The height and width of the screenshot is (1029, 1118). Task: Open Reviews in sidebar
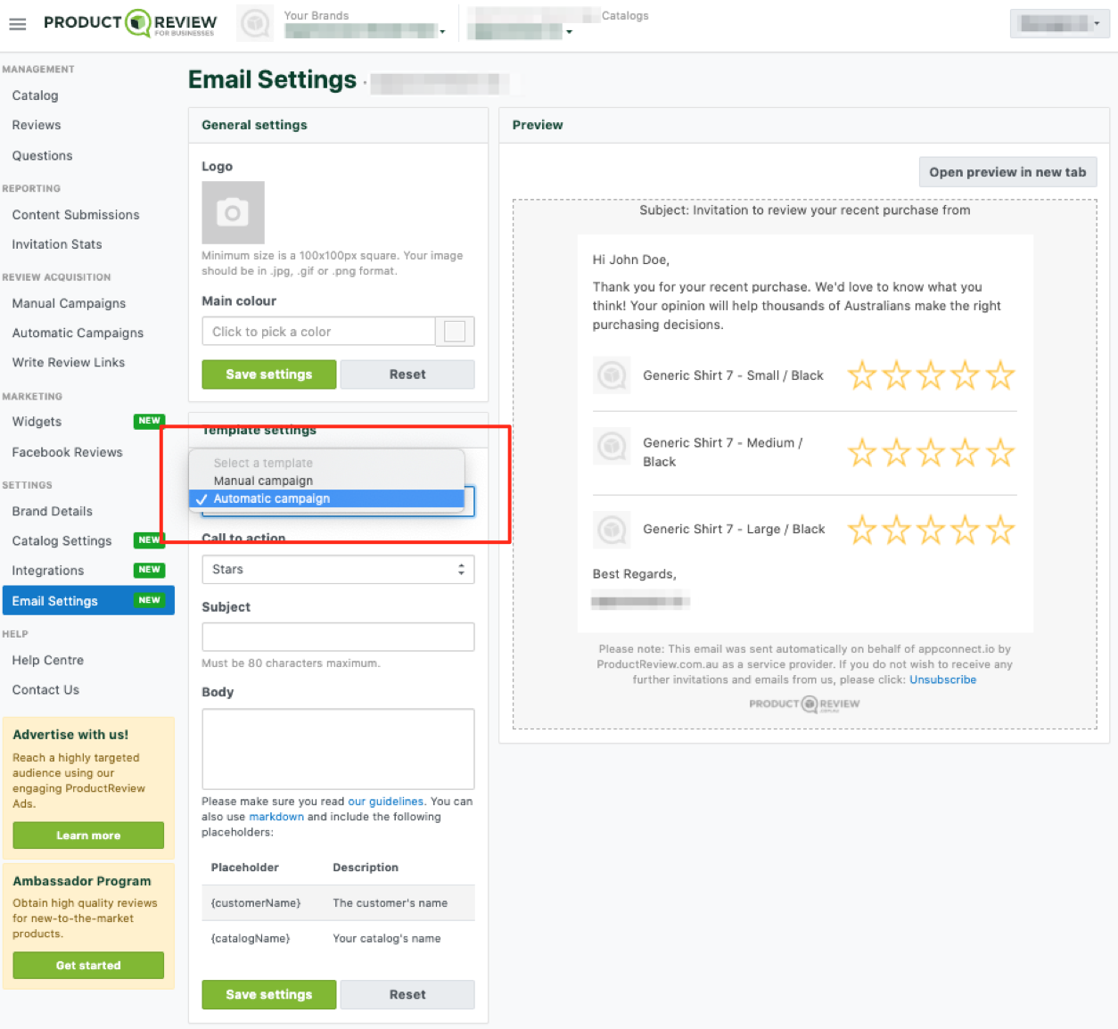[37, 125]
